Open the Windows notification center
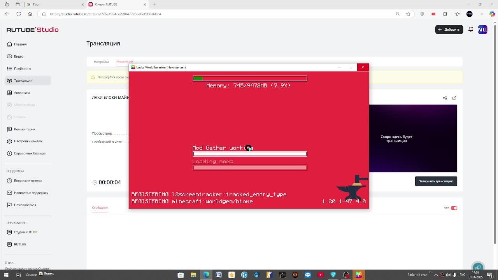This screenshot has width=498, height=280. [490, 275]
